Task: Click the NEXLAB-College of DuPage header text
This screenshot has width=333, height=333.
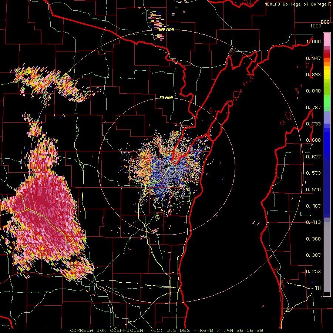Action: pos(295,4)
